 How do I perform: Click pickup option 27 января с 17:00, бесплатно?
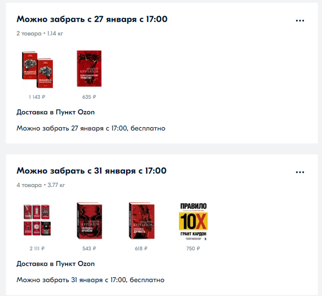click(91, 128)
